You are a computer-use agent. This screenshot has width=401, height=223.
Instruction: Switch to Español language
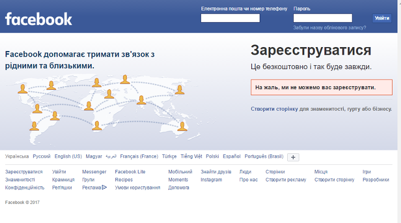click(x=232, y=156)
